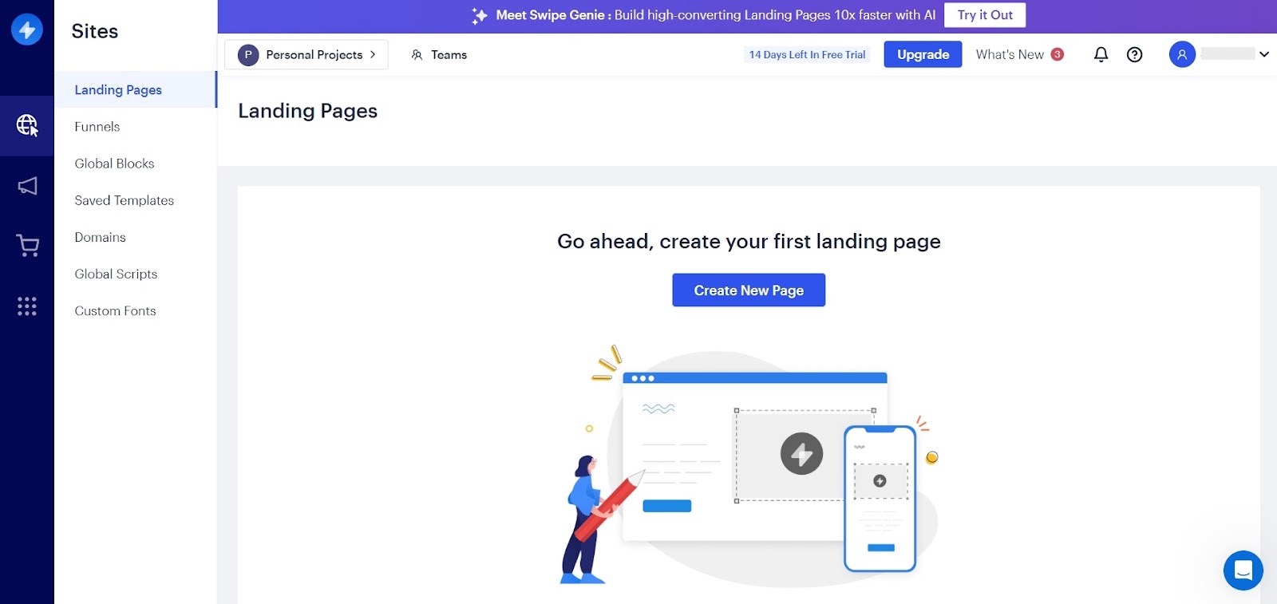Screen dimensions: 1277x604
Task: Click the What's New red badge
Action: (x=1058, y=54)
